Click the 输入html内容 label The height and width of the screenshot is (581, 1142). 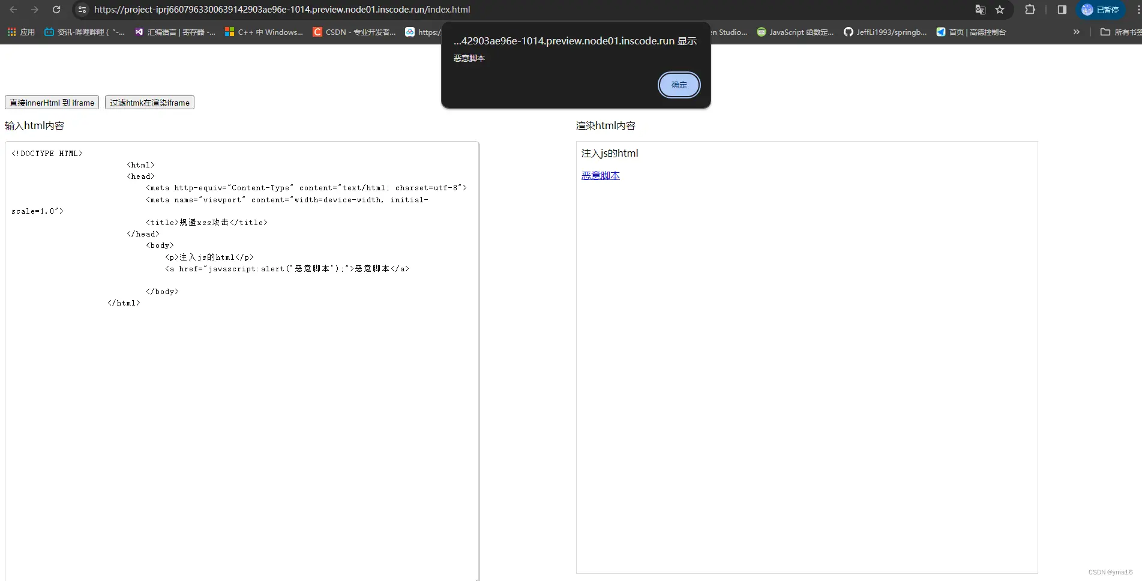click(x=34, y=125)
